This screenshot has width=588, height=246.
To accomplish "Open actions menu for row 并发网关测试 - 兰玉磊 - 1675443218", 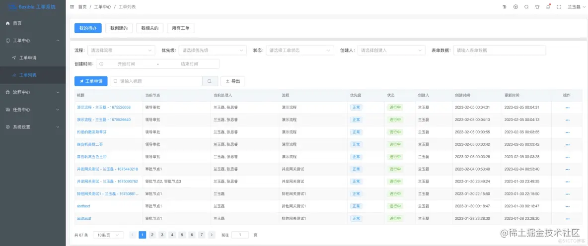I will (x=567, y=169).
